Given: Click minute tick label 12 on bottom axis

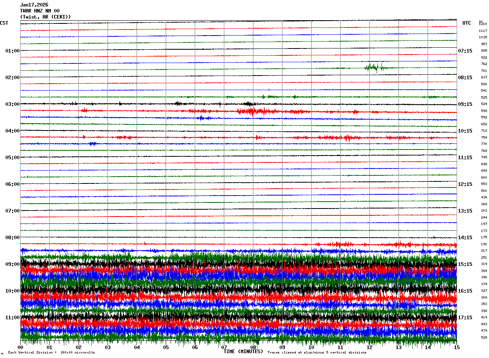Looking at the screenshot, I should coord(369,347).
